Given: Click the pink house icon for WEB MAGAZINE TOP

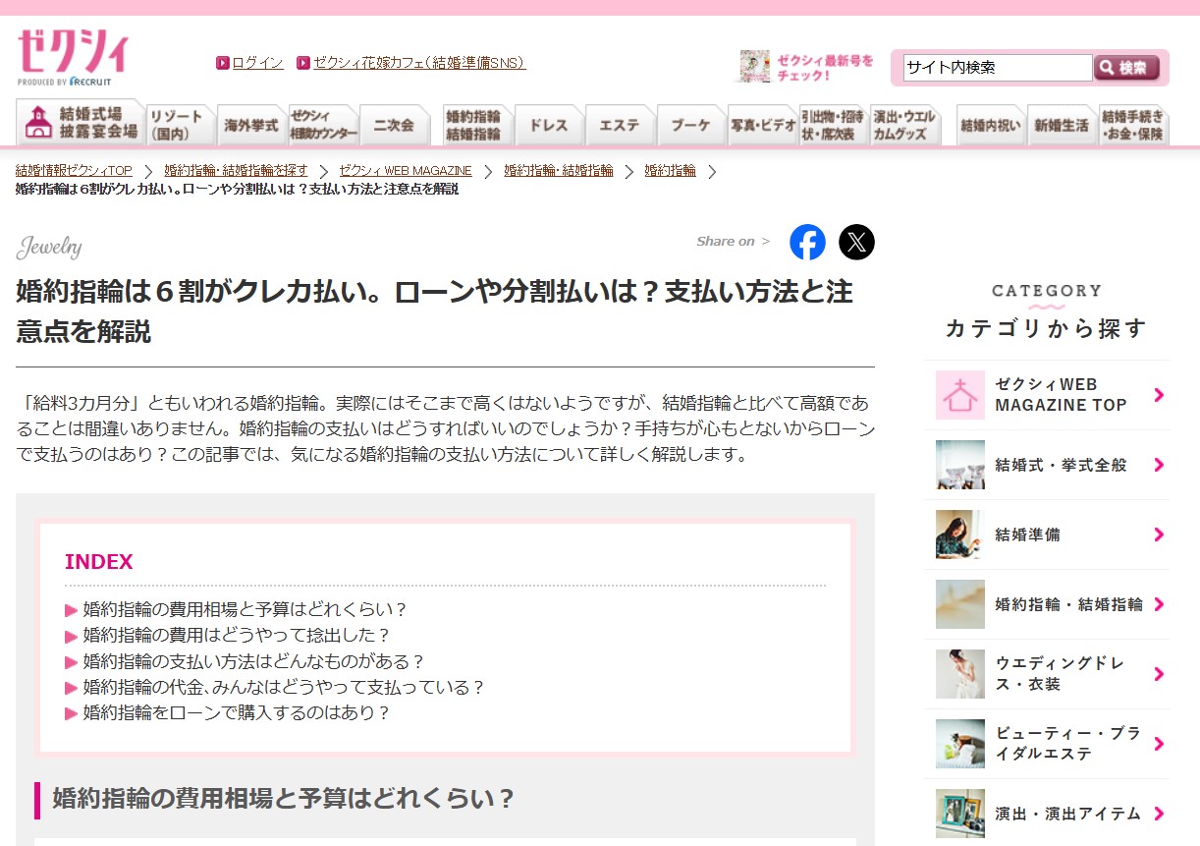Looking at the screenshot, I should pos(959,395).
